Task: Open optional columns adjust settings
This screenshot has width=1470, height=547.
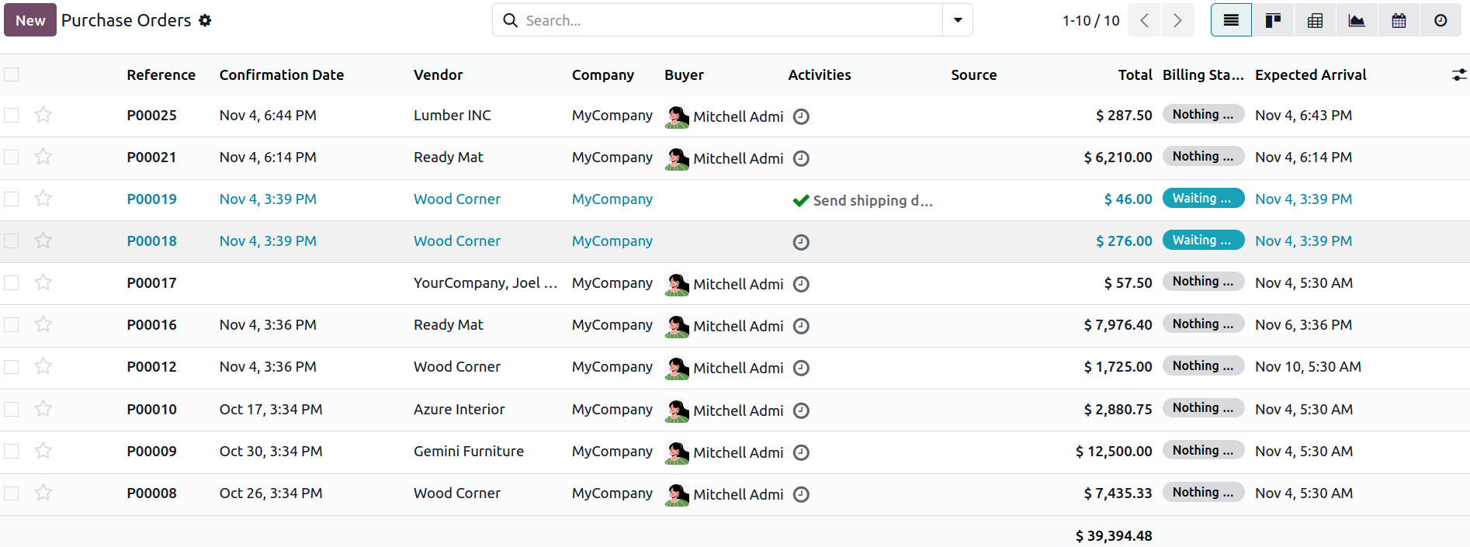Action: 1458,74
